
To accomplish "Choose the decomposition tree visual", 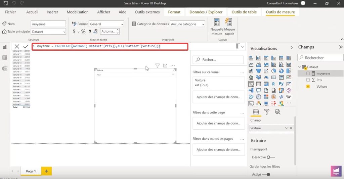I will point(251,90).
